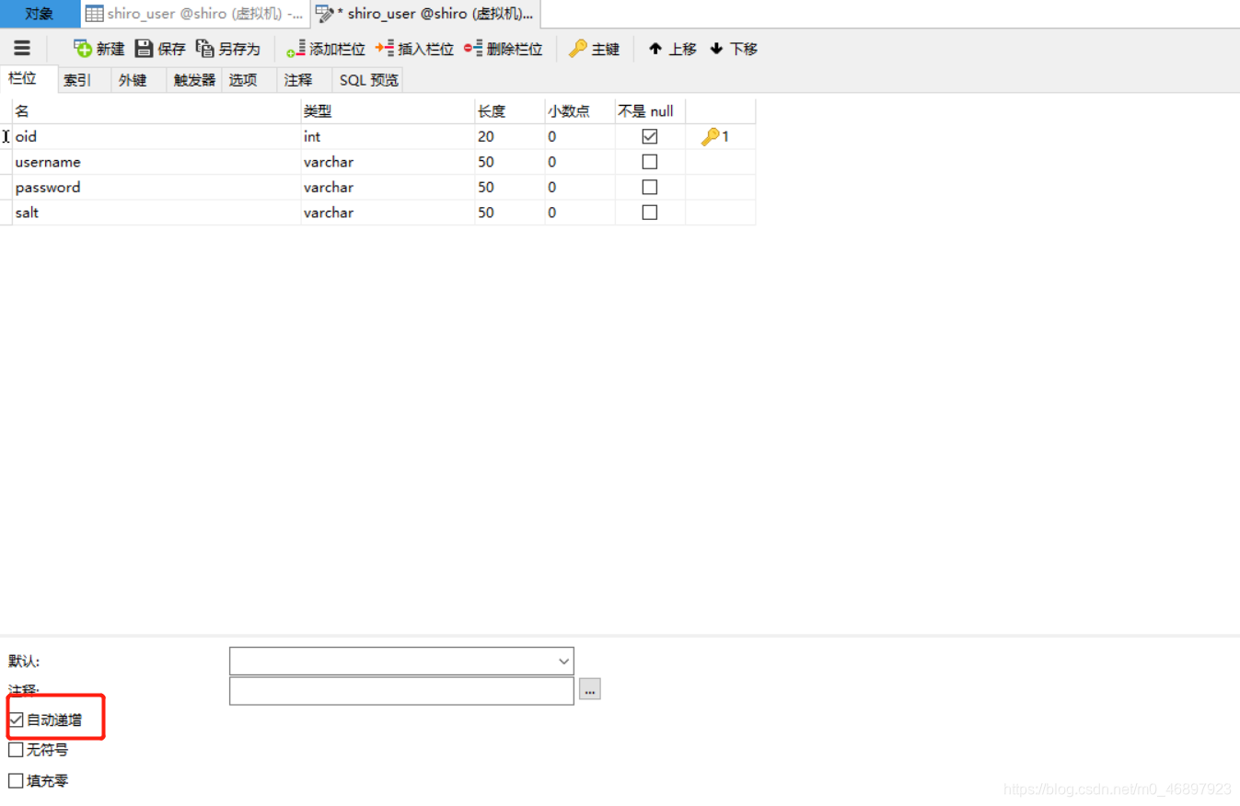Click the 名 column header
Screen dimensions: 1240x806
point(156,111)
